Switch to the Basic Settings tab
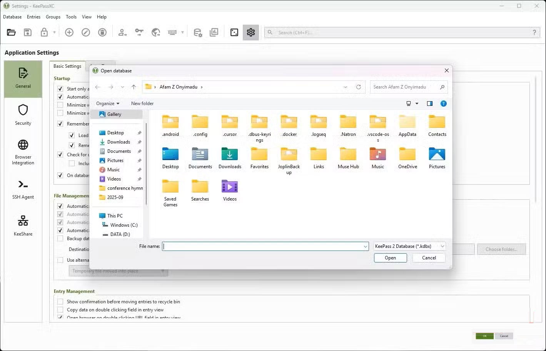546x351 pixels. pyautogui.click(x=67, y=66)
